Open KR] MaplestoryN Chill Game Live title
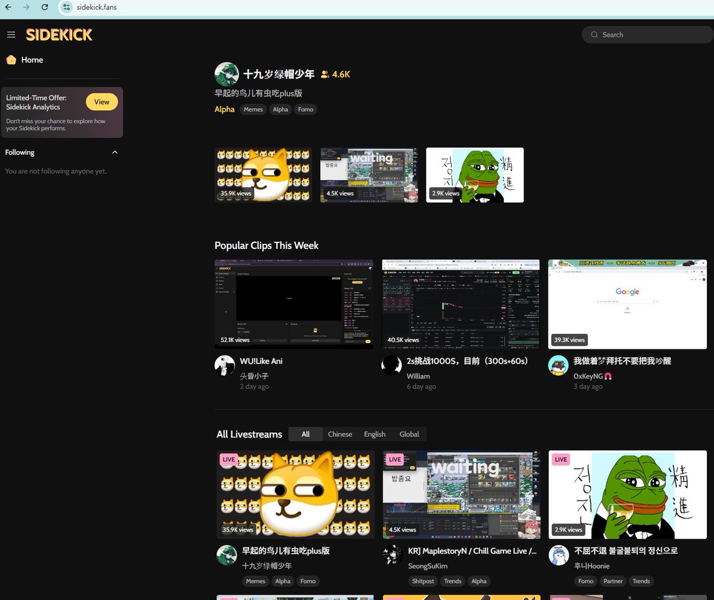 click(472, 551)
